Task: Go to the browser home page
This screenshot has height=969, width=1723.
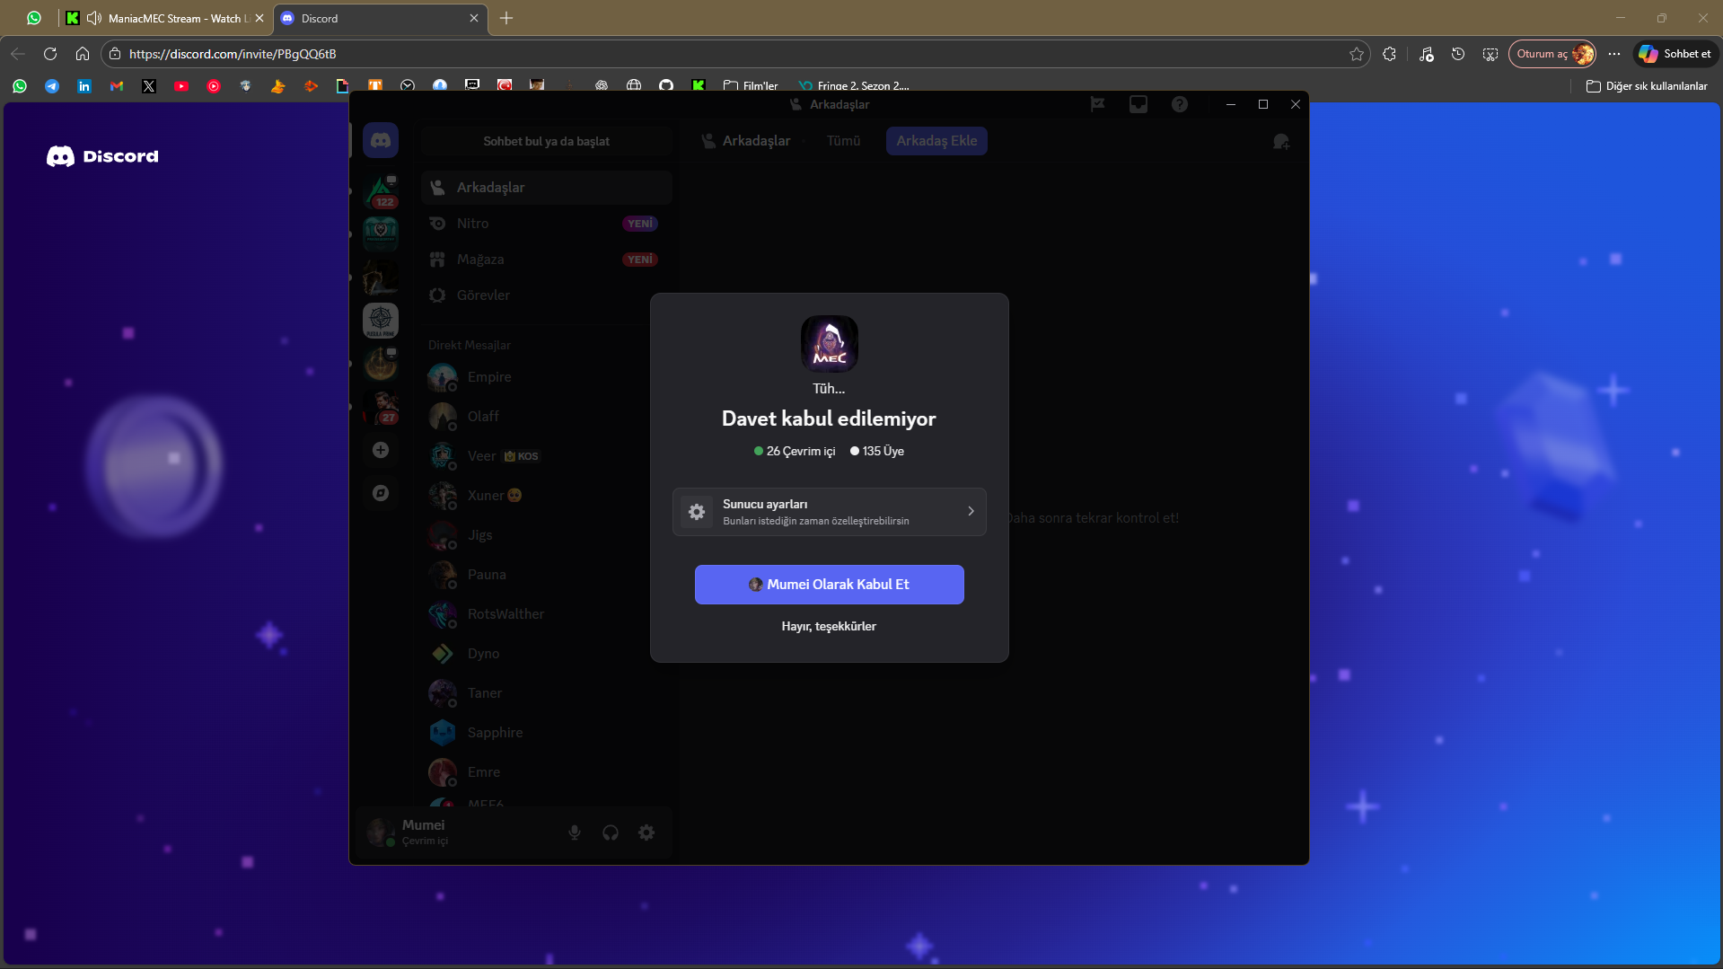Action: pos(83,54)
